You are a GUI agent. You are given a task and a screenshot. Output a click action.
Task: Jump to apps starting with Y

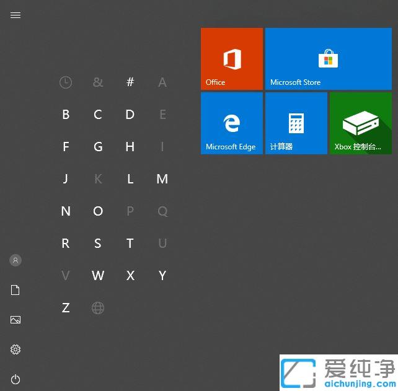point(162,276)
